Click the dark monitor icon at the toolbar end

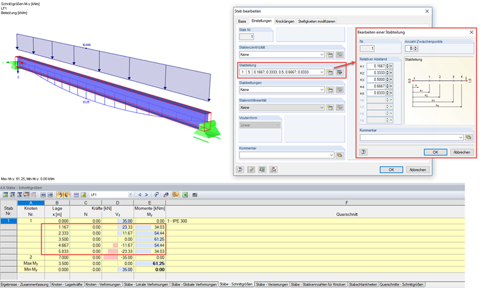(195, 195)
